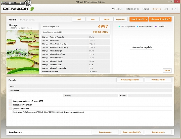Expand Benchmark information arrow

click(10, 105)
